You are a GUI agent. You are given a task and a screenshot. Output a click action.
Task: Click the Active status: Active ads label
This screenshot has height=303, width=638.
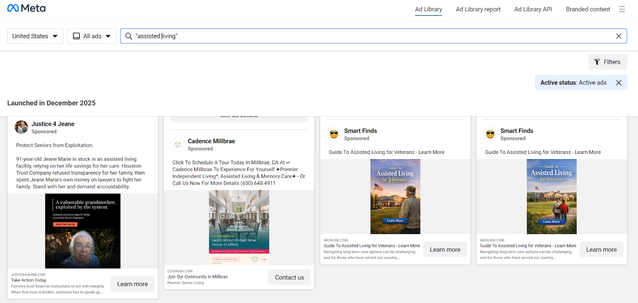pos(573,83)
